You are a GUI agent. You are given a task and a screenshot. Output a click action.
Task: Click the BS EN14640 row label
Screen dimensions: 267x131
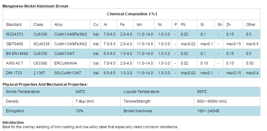point(17,54)
